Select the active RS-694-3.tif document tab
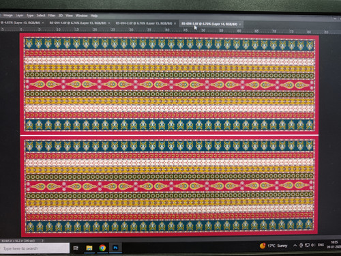341x256 pixels. [x=209, y=24]
